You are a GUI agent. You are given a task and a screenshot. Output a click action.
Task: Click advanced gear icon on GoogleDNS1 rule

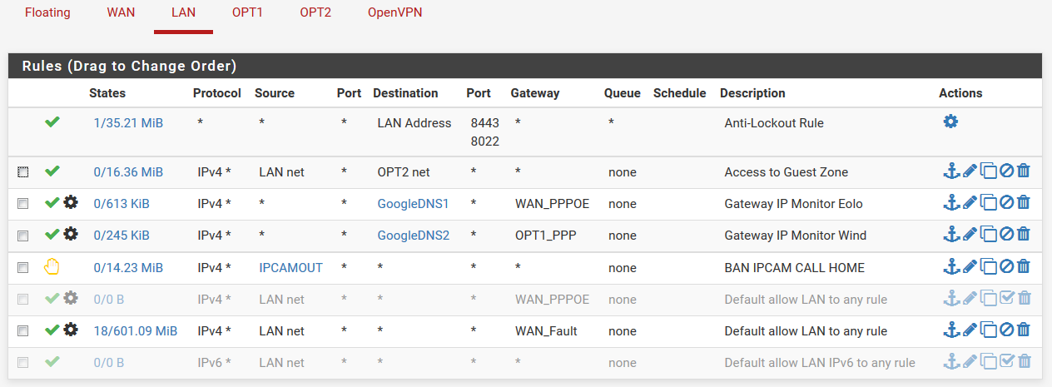71,202
